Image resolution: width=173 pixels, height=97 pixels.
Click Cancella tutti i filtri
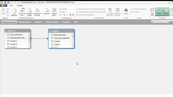coord(110,12)
